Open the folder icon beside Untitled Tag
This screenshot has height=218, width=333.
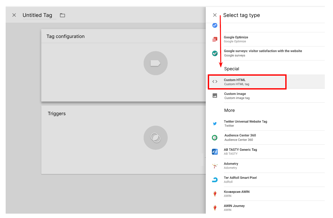[62, 15]
